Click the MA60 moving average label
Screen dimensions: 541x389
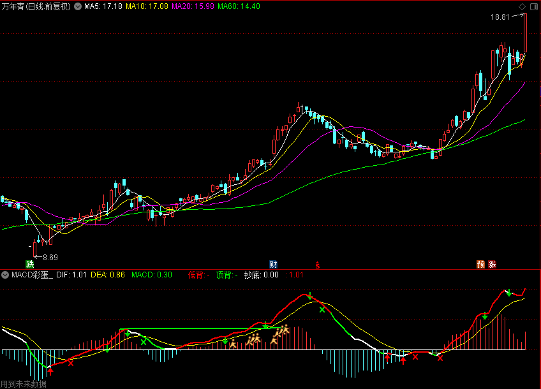coord(230,6)
